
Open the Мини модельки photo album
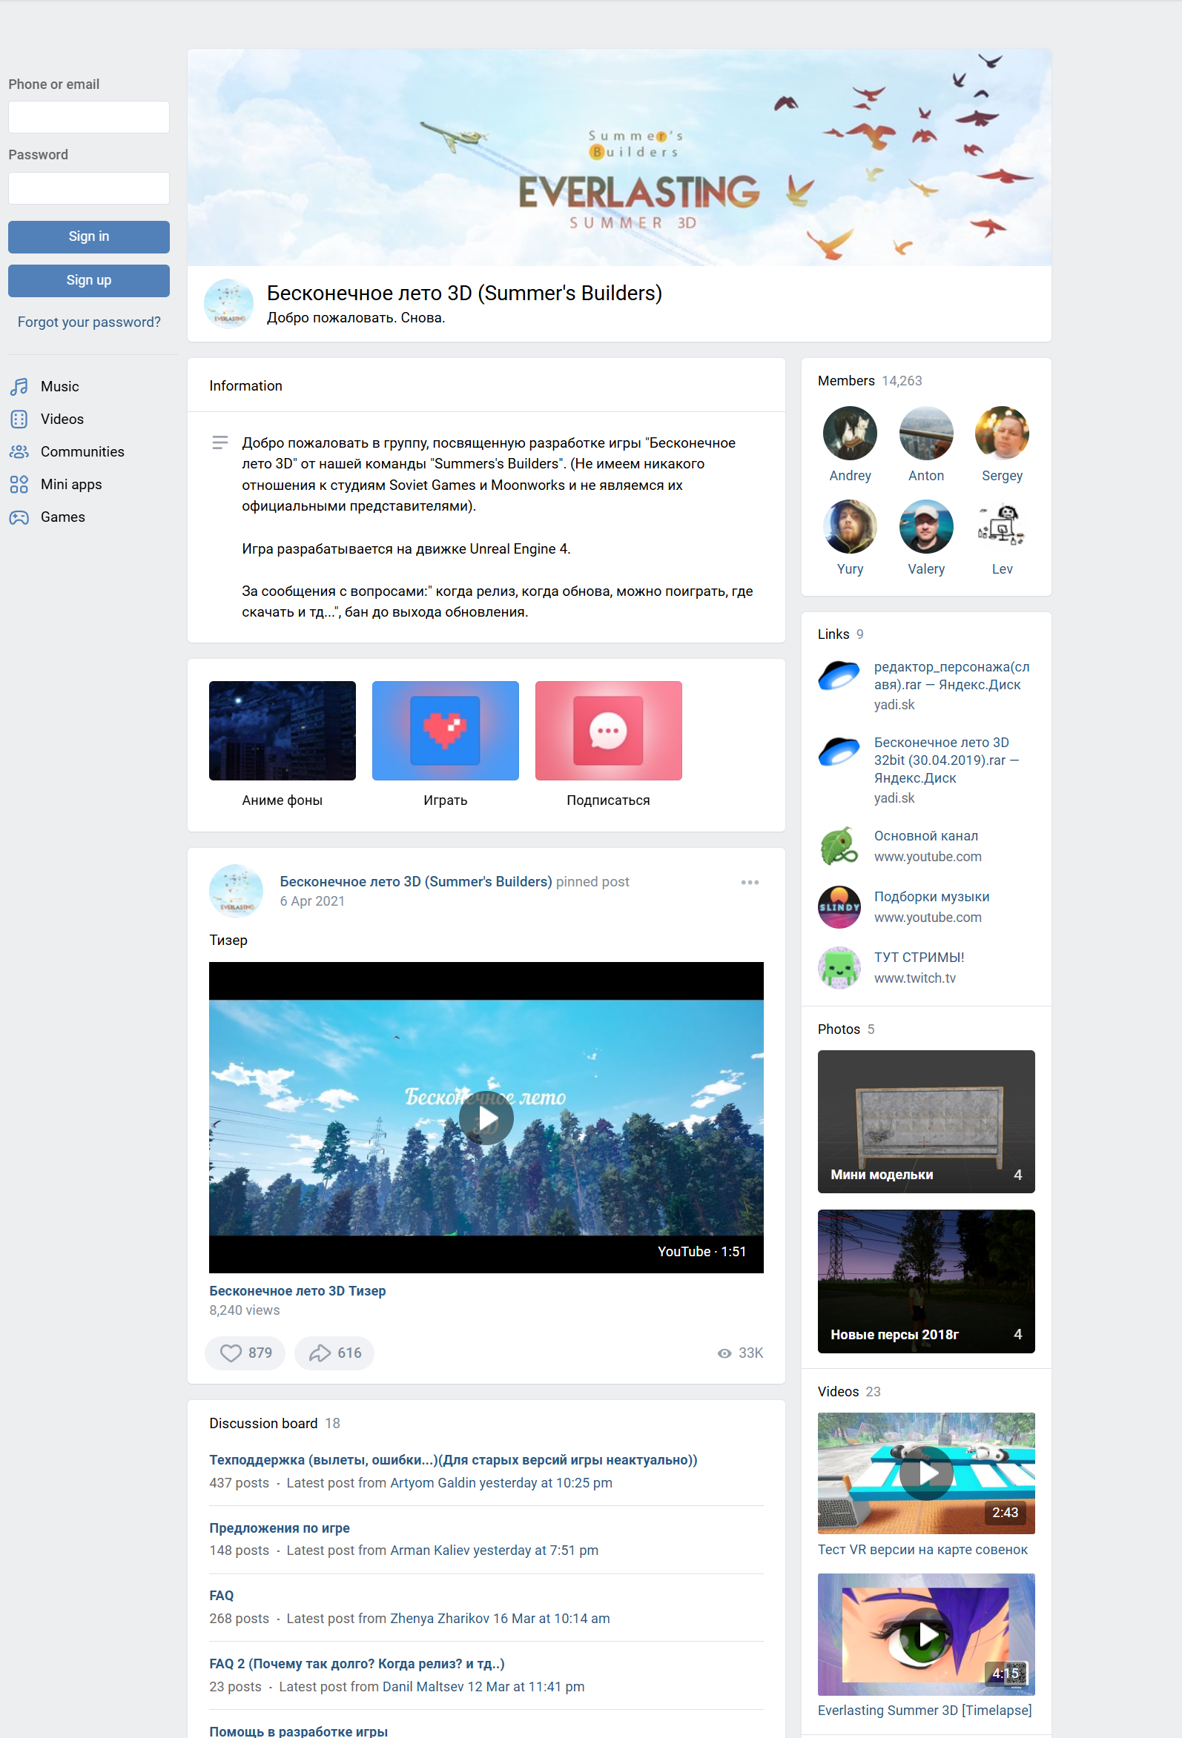pyautogui.click(x=926, y=1121)
